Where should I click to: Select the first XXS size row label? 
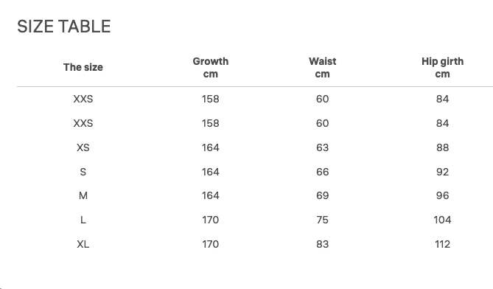pyautogui.click(x=83, y=99)
